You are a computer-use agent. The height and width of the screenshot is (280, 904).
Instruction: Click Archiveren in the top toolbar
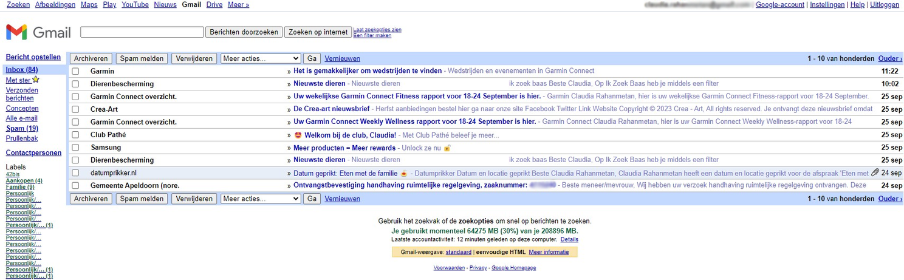(x=92, y=58)
